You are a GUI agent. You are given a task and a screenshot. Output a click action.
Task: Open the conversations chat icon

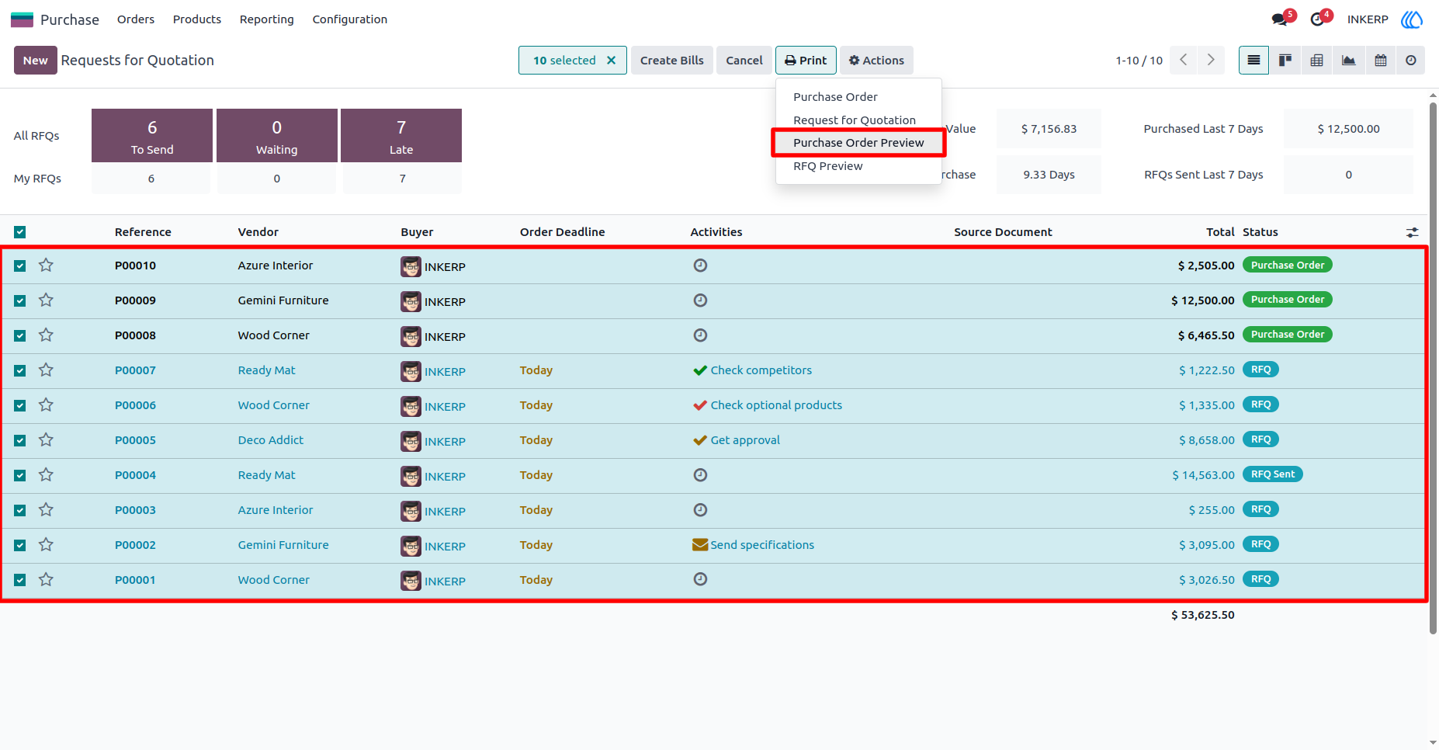(1280, 19)
